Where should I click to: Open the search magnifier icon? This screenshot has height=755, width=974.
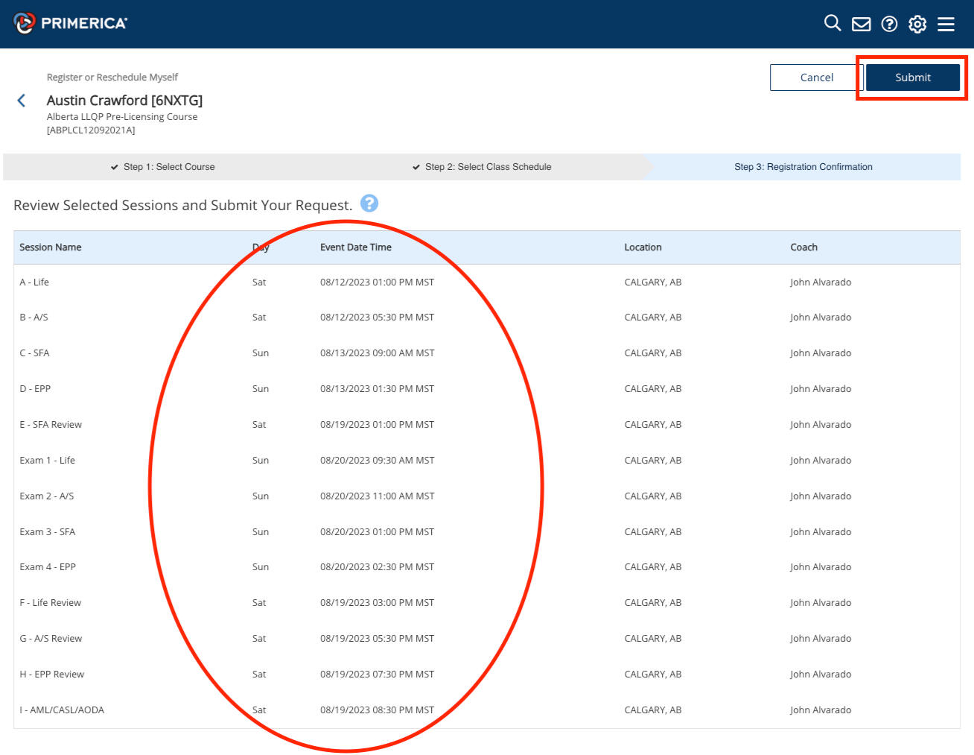point(833,23)
